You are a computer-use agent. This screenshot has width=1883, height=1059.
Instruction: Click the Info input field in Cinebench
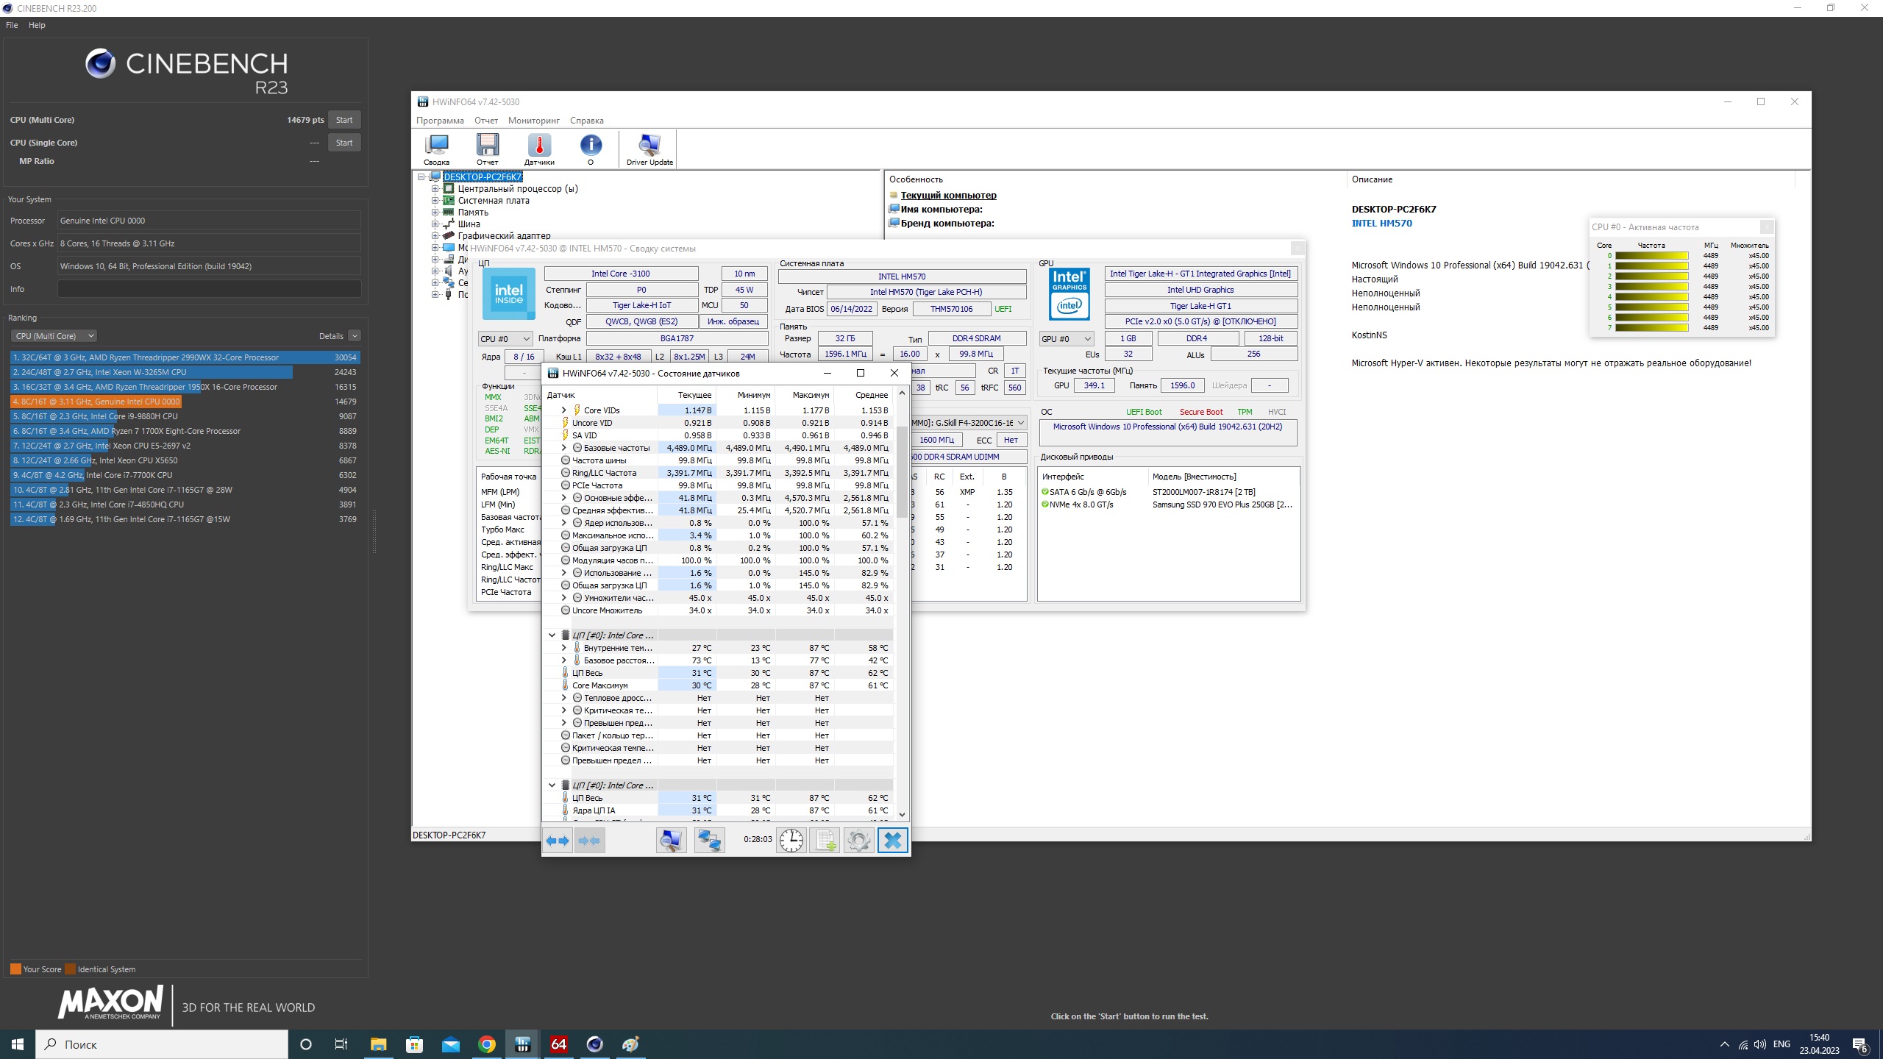click(x=209, y=289)
